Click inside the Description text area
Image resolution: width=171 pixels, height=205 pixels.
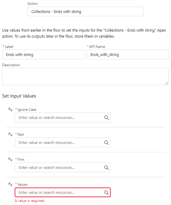coord(85,77)
